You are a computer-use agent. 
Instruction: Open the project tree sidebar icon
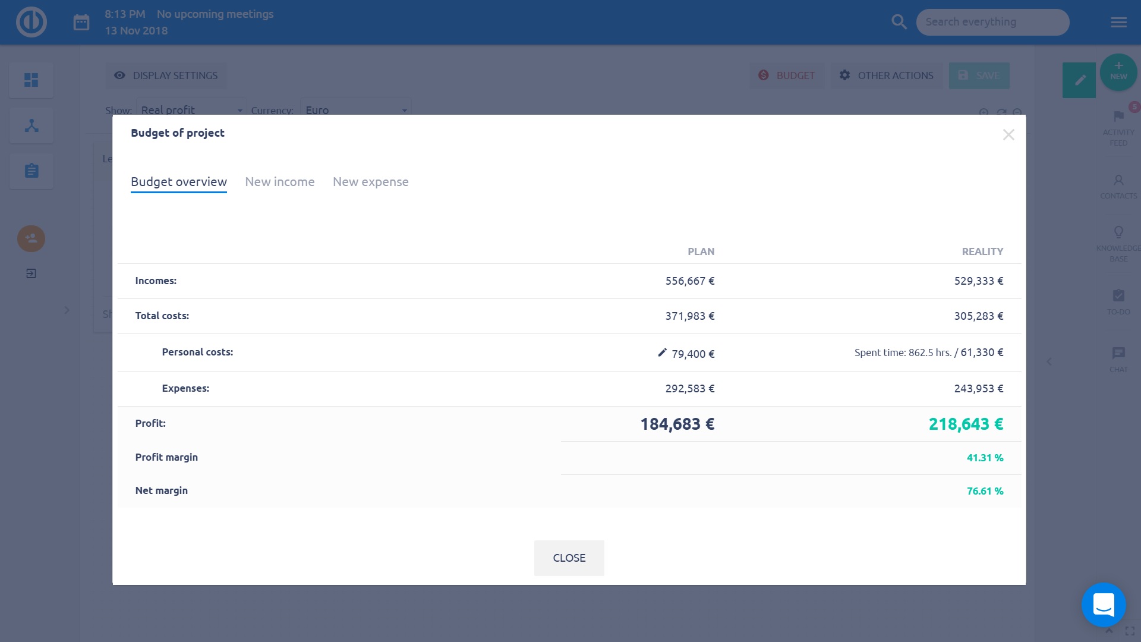click(31, 125)
